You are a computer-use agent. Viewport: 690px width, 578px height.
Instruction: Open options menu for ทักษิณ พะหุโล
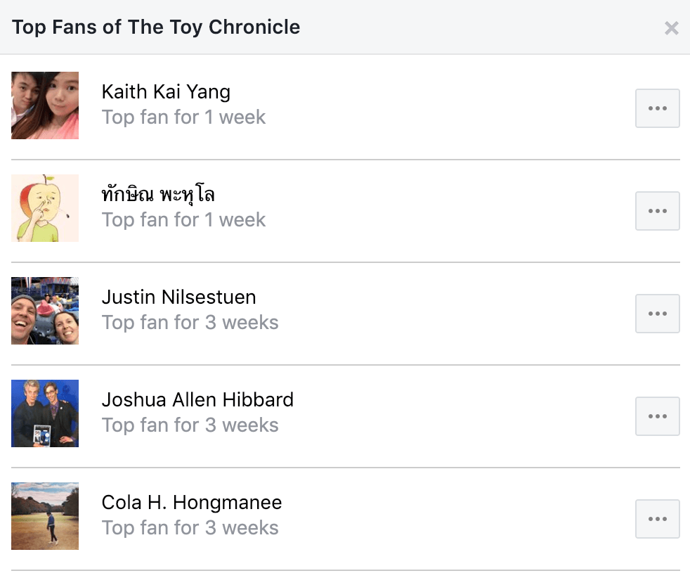[x=658, y=211]
